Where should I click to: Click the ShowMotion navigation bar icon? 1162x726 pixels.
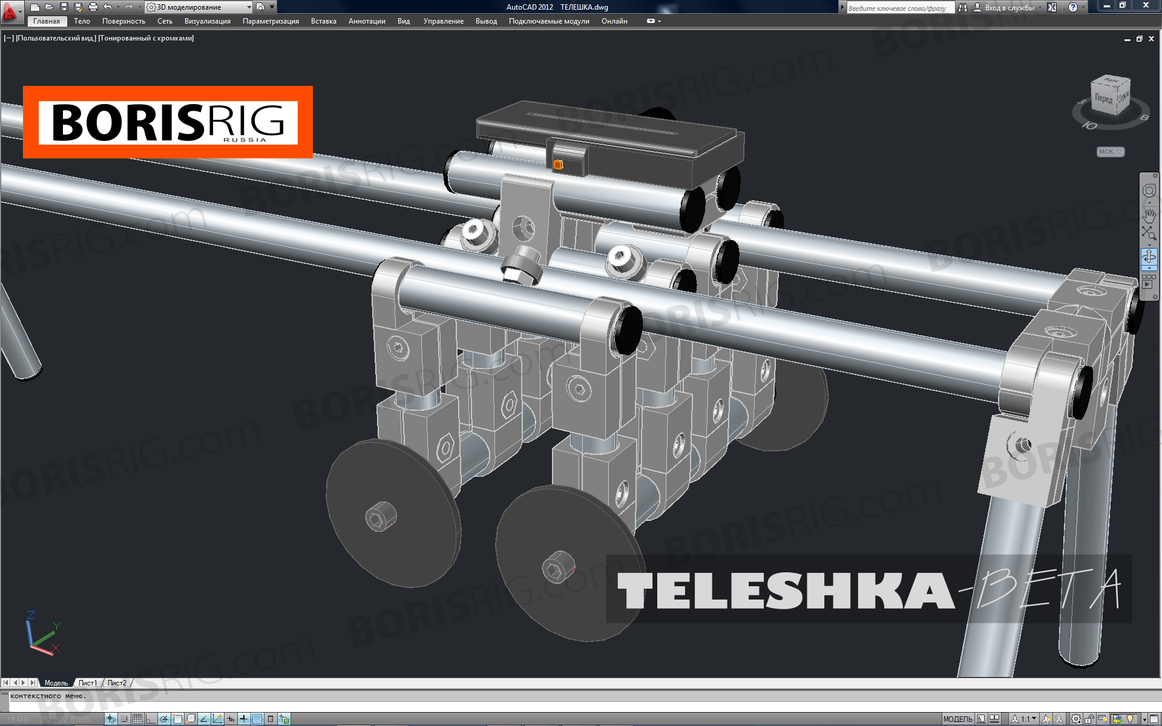1148,281
